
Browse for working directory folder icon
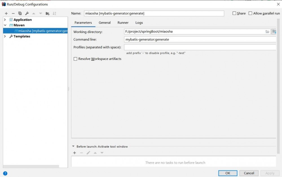pos(267,32)
